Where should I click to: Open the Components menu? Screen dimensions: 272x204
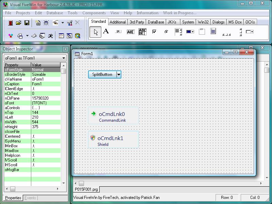click(94, 13)
